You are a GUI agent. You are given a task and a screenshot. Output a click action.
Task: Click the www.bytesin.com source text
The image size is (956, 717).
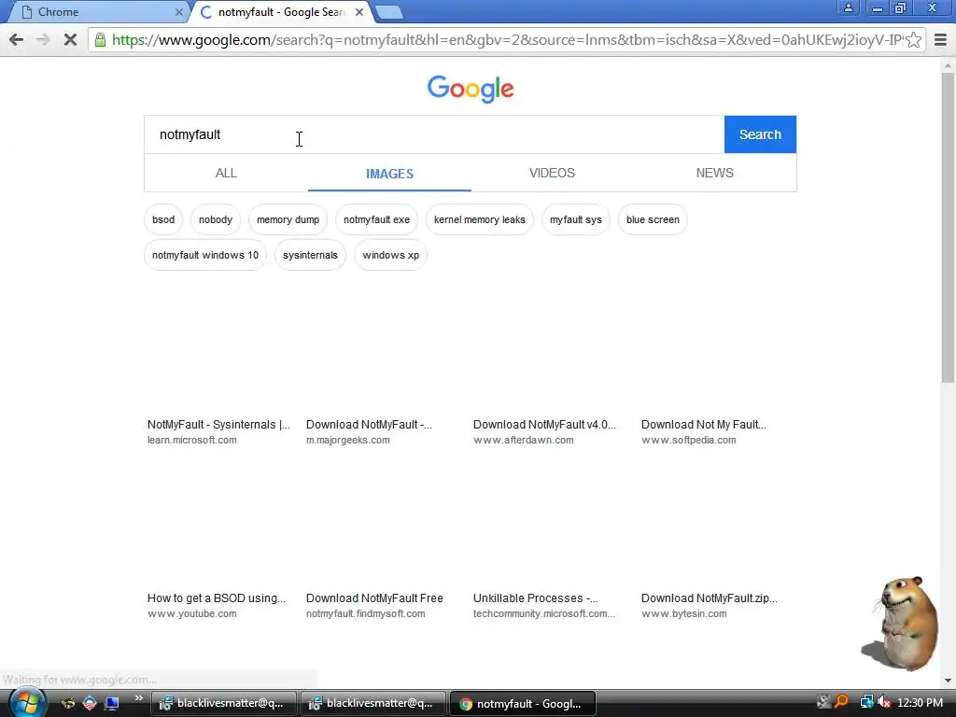[683, 614]
